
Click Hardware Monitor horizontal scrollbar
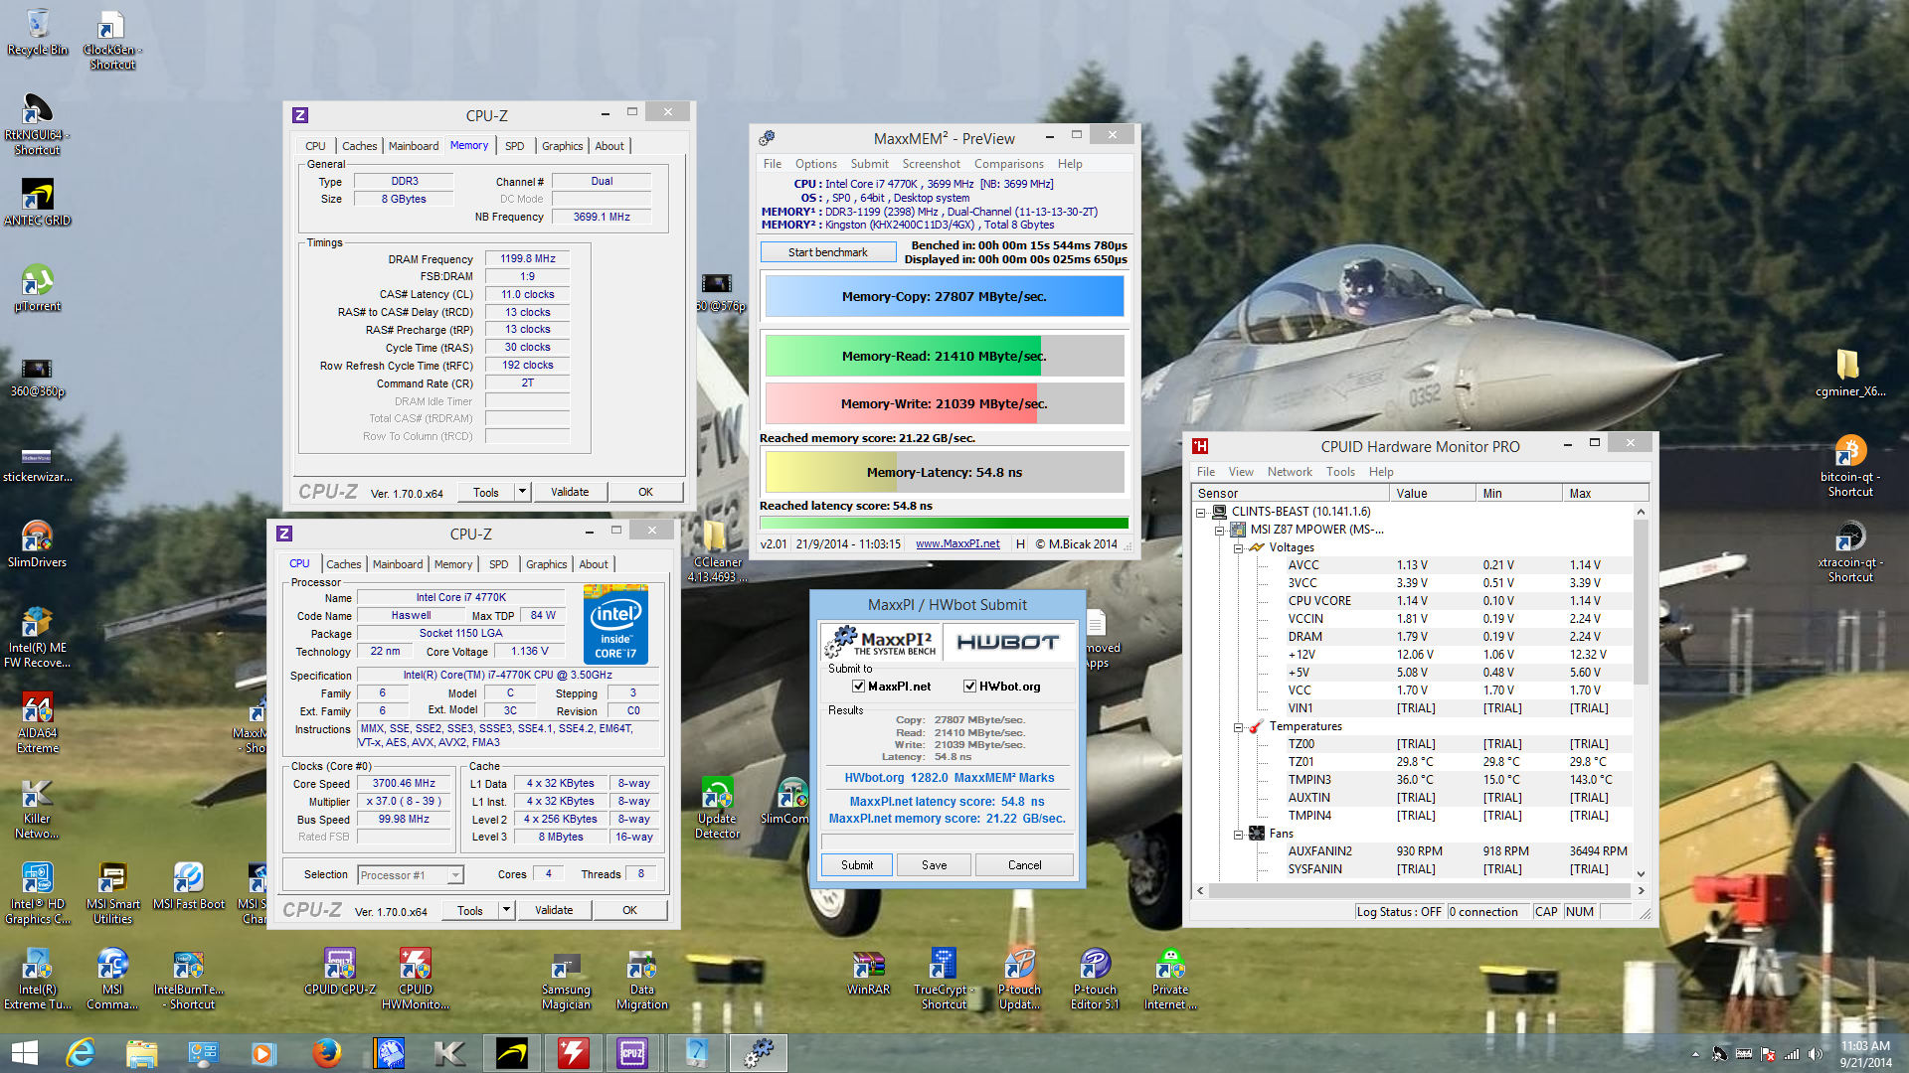(1420, 891)
